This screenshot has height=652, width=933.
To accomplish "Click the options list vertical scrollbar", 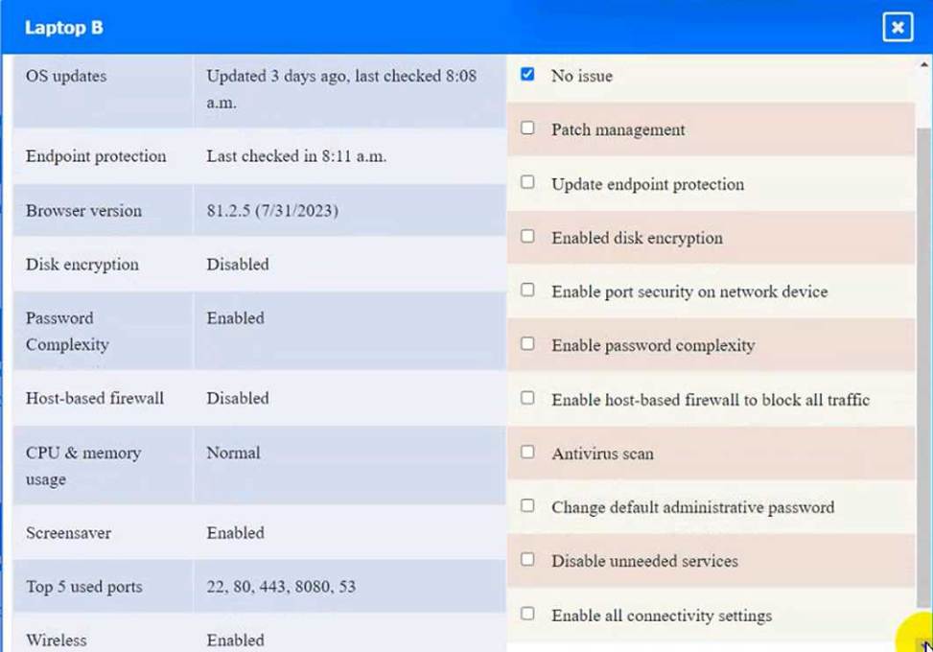I will click(924, 366).
